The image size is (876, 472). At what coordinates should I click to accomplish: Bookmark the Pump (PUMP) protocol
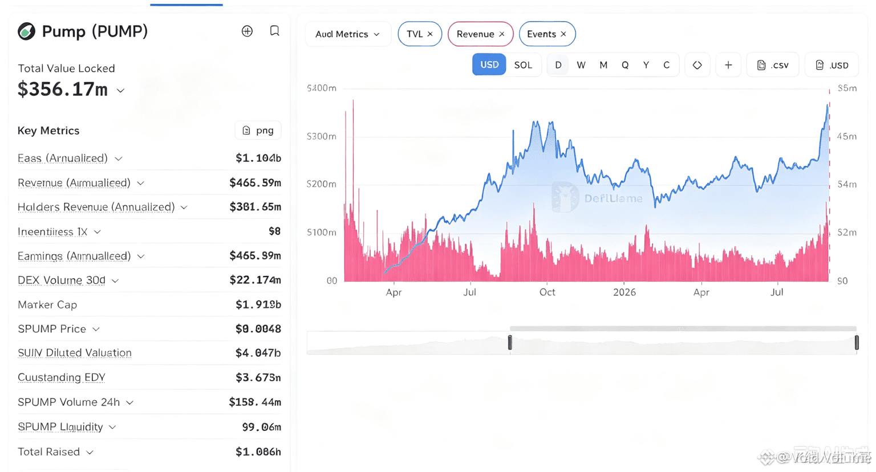(x=274, y=31)
